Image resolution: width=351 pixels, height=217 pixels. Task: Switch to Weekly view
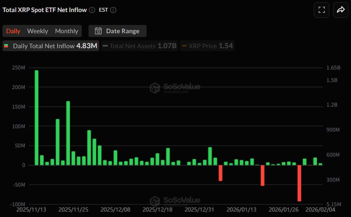pos(37,31)
